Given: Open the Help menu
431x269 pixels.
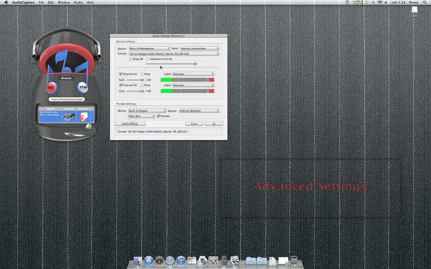Looking at the screenshot, I should click(x=90, y=2).
